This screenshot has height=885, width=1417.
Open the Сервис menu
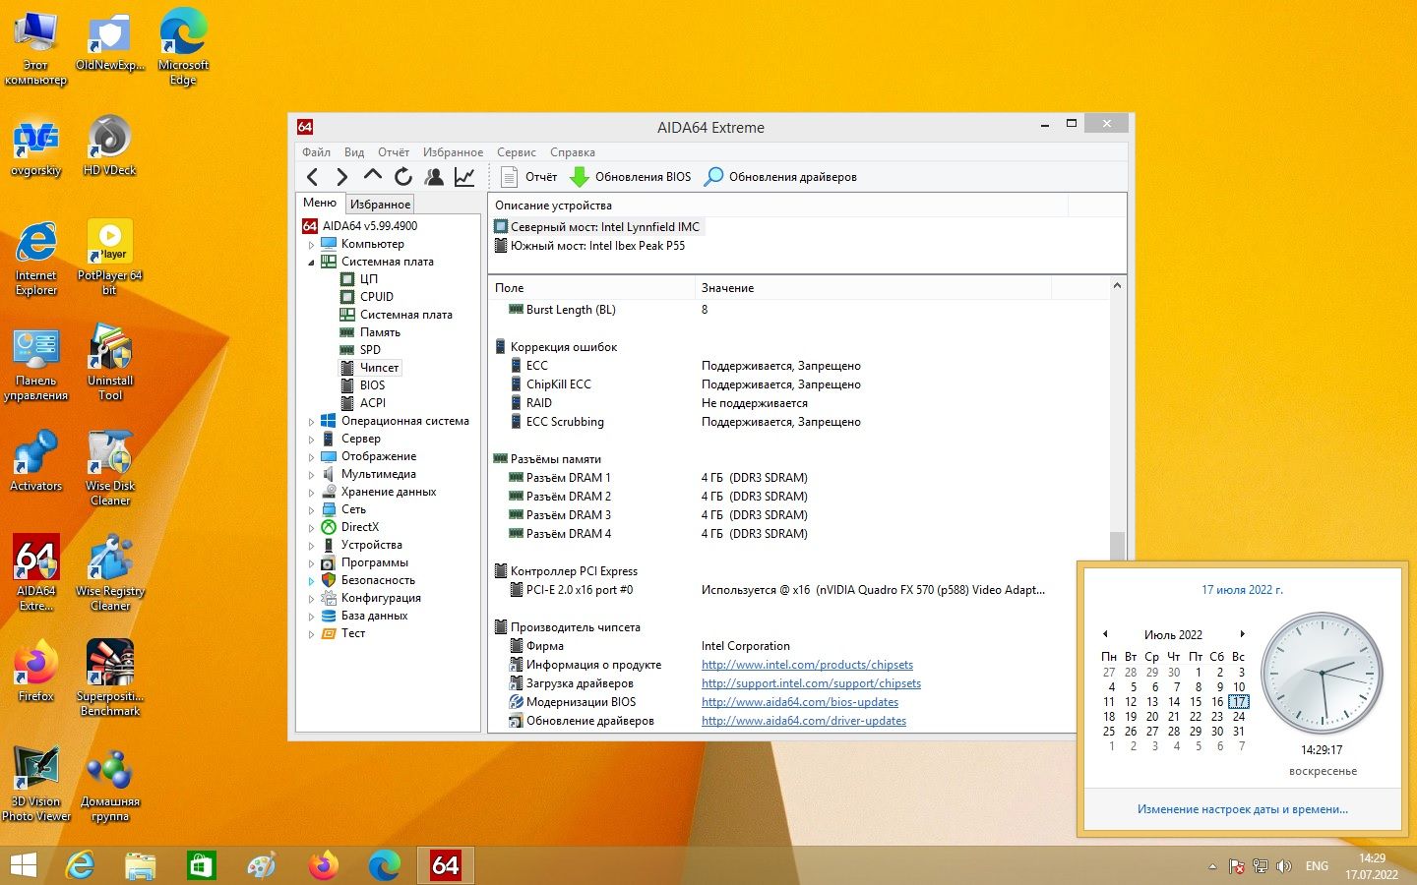(x=517, y=152)
